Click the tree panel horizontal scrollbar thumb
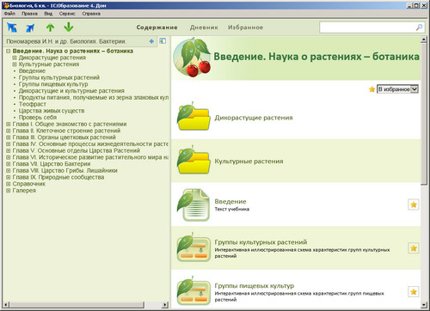 77,305
